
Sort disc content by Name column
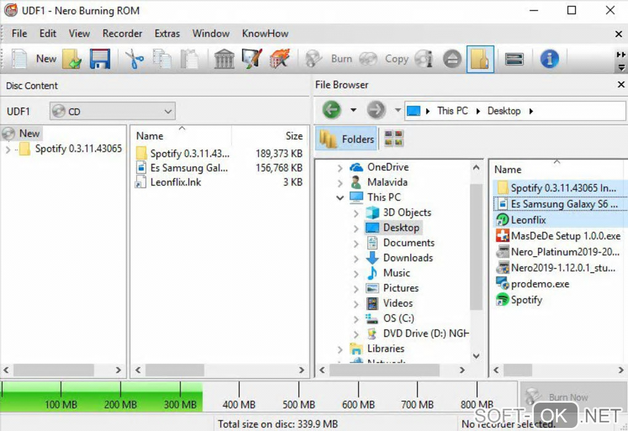pyautogui.click(x=150, y=136)
